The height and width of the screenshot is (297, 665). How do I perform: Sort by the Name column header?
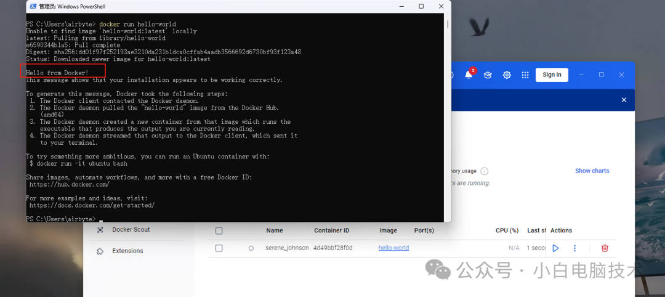tap(275, 230)
